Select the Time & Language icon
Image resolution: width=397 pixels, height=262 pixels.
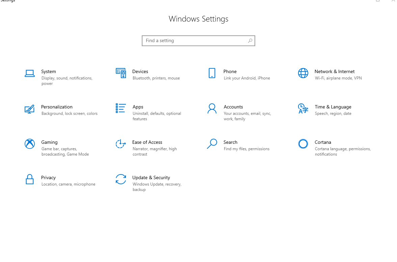303,108
